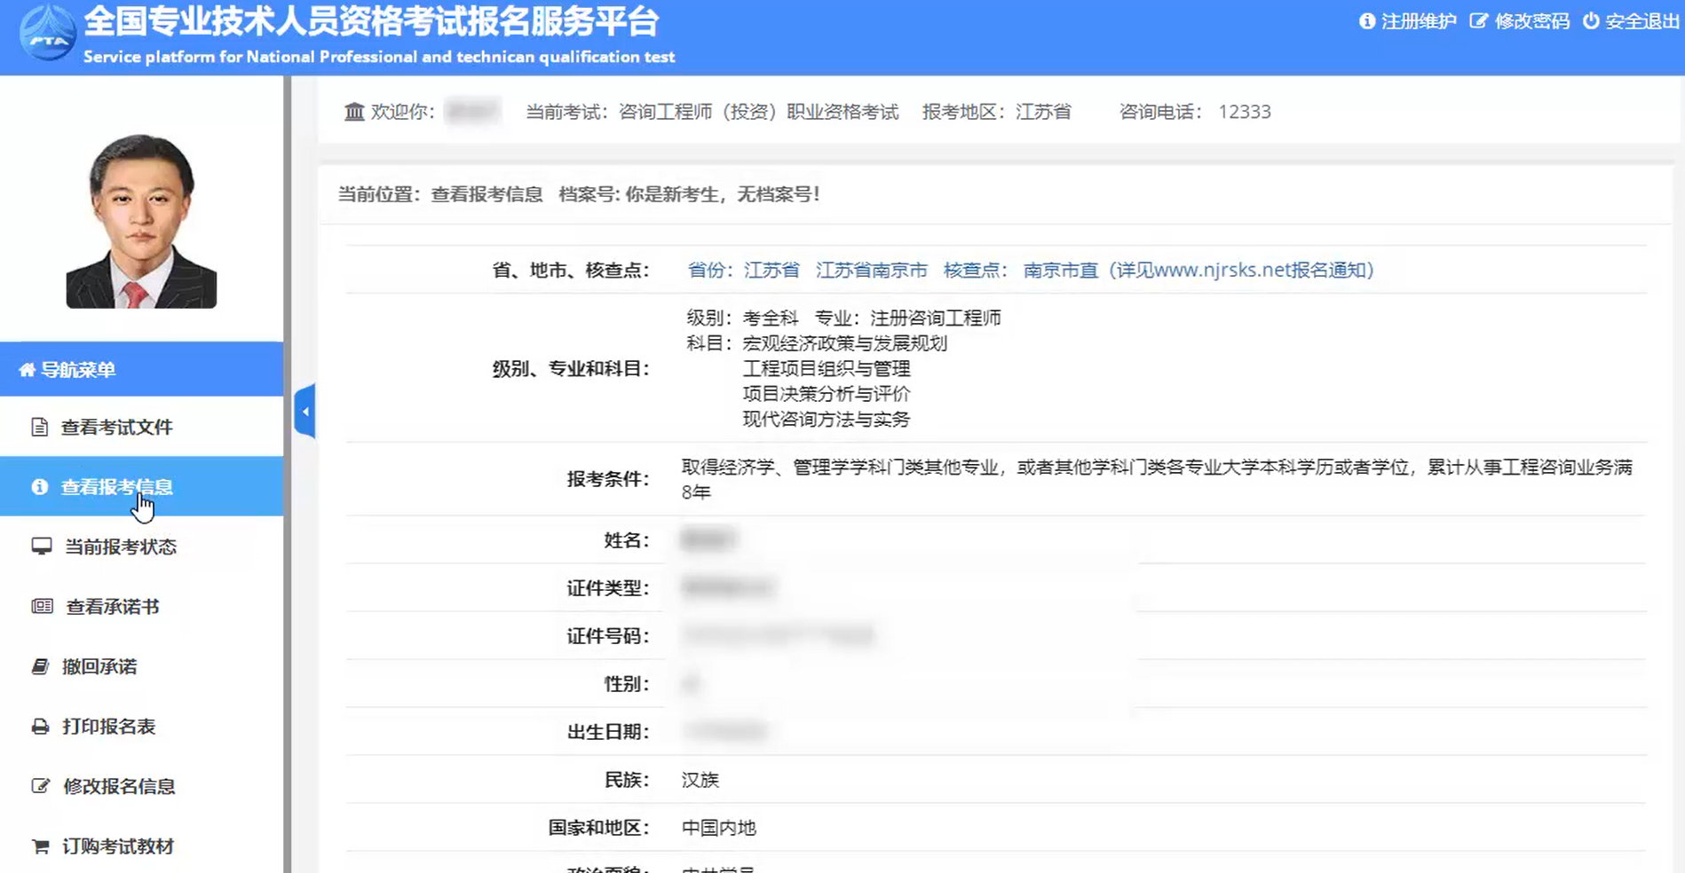Click the newspaper icon beside 查看承诺书
The height and width of the screenshot is (873, 1685).
(42, 606)
